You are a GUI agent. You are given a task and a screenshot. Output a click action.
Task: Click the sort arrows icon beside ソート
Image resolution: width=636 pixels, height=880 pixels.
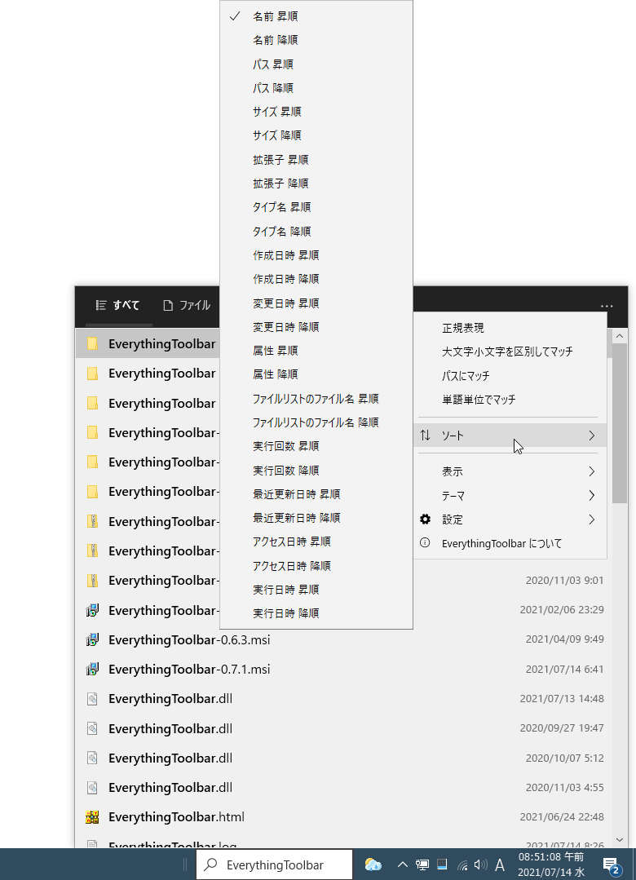(426, 435)
